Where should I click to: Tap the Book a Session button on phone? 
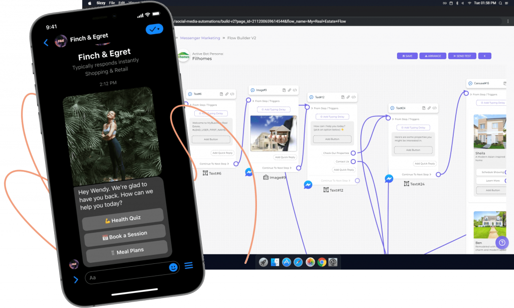tap(124, 235)
